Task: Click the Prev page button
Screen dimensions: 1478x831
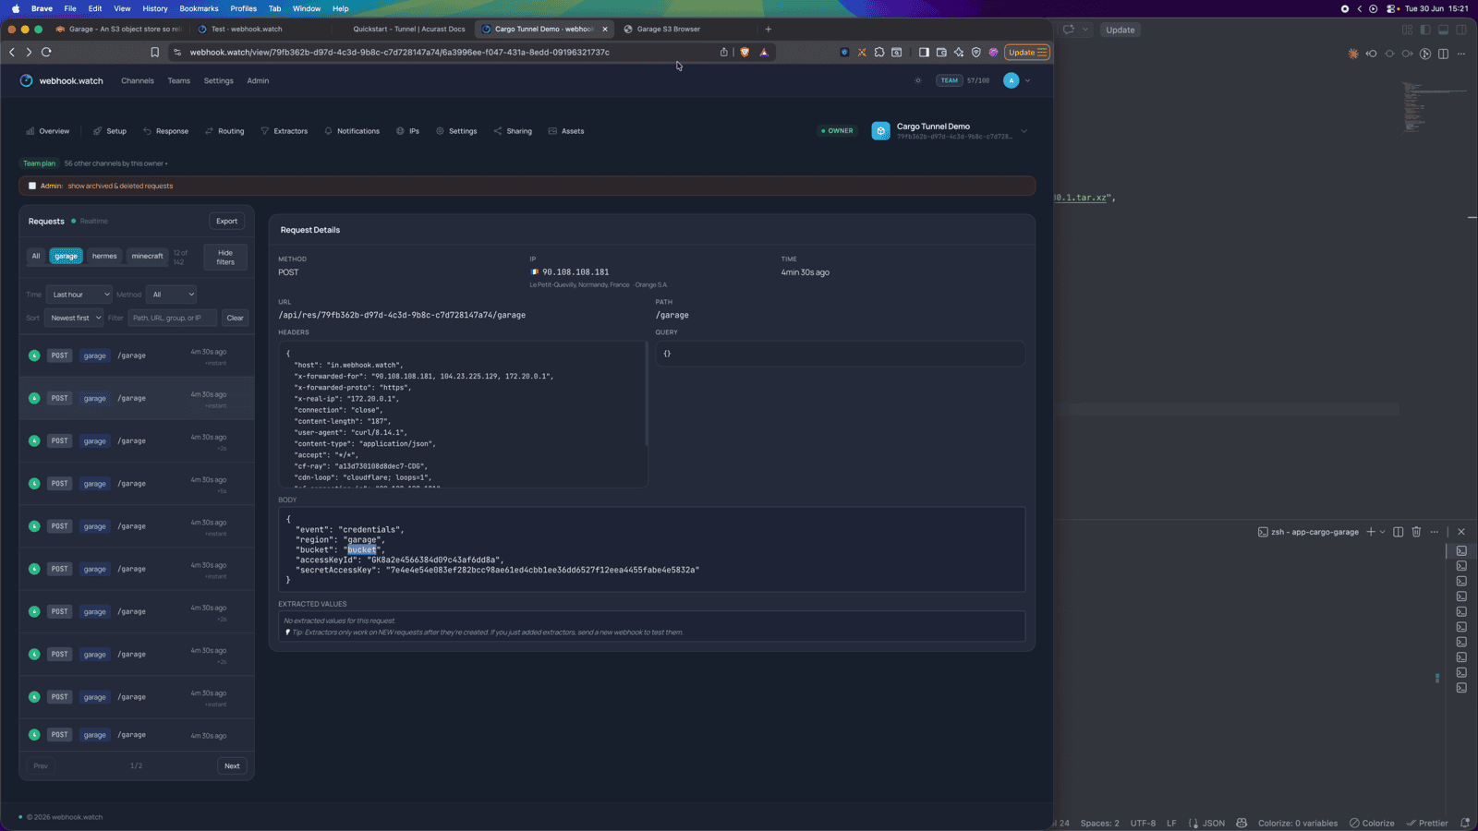Action: tap(41, 765)
